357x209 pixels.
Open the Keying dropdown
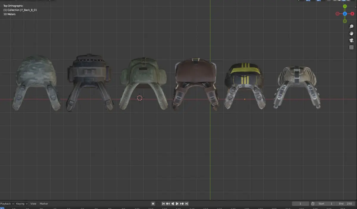22,204
